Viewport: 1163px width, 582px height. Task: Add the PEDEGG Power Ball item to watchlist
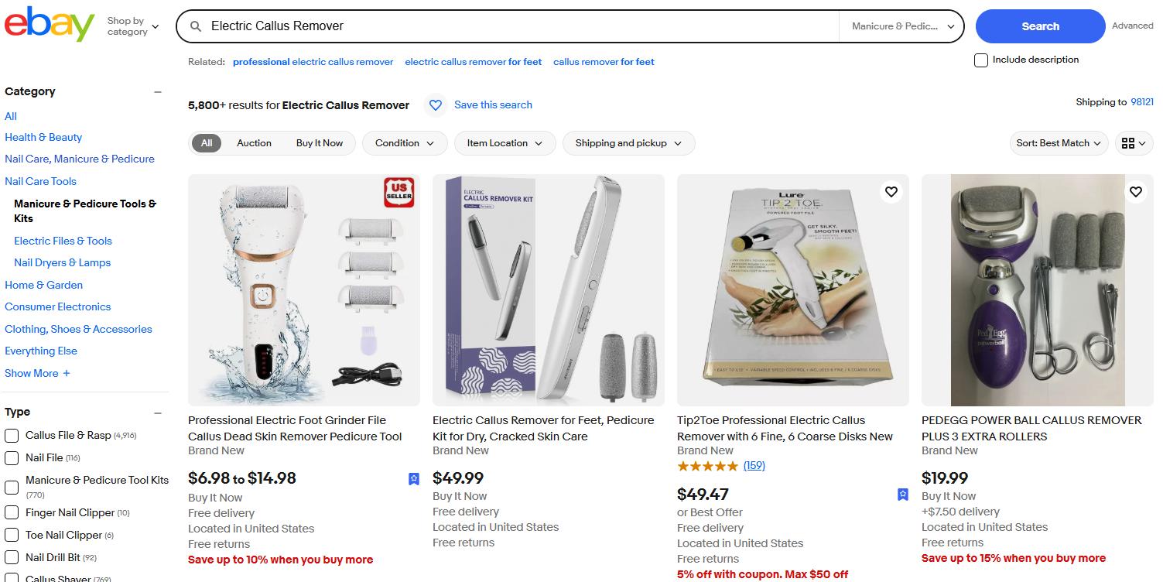(x=1135, y=191)
